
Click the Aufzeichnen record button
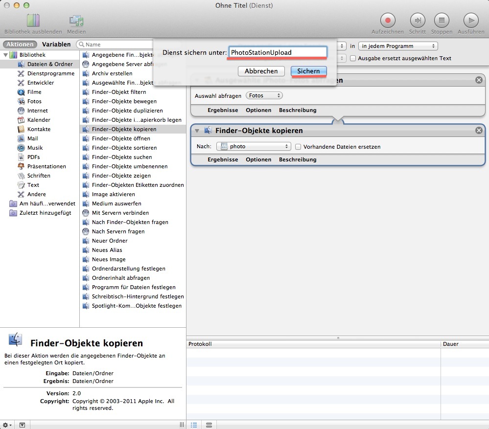click(x=387, y=21)
